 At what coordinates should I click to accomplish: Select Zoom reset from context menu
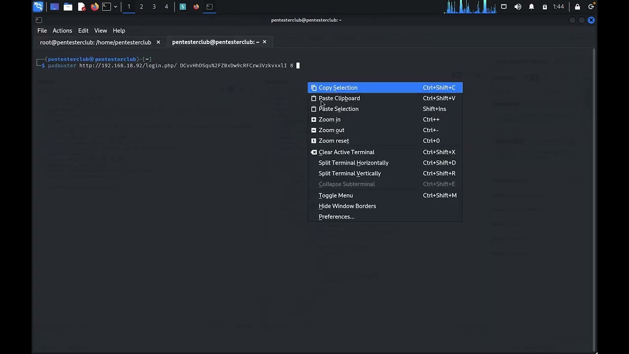pyautogui.click(x=385, y=141)
